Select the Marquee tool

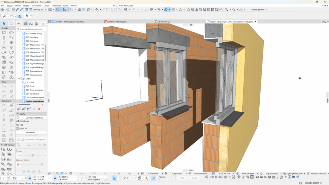pos(11,23)
